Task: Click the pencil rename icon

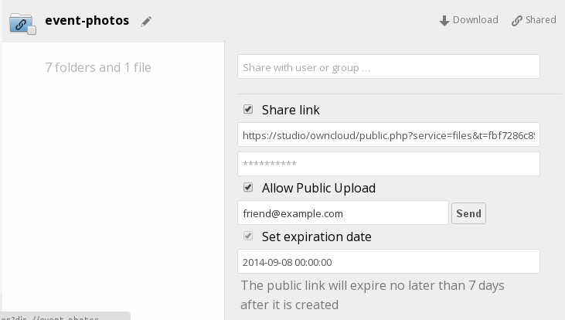Action: pyautogui.click(x=146, y=22)
